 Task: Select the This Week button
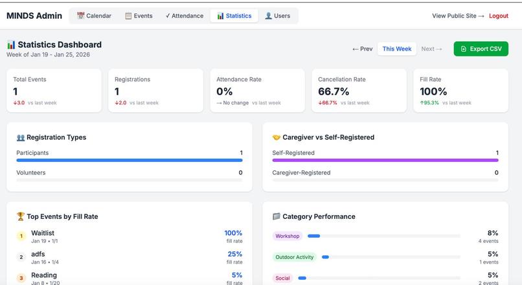[397, 49]
